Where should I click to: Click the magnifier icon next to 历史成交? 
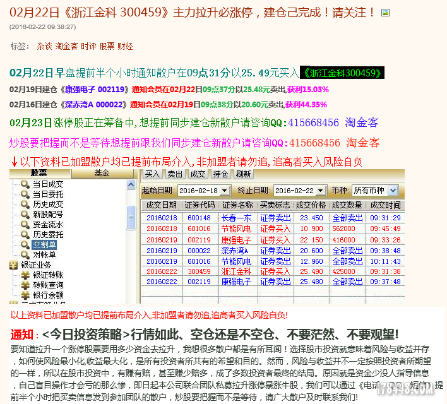(x=25, y=205)
